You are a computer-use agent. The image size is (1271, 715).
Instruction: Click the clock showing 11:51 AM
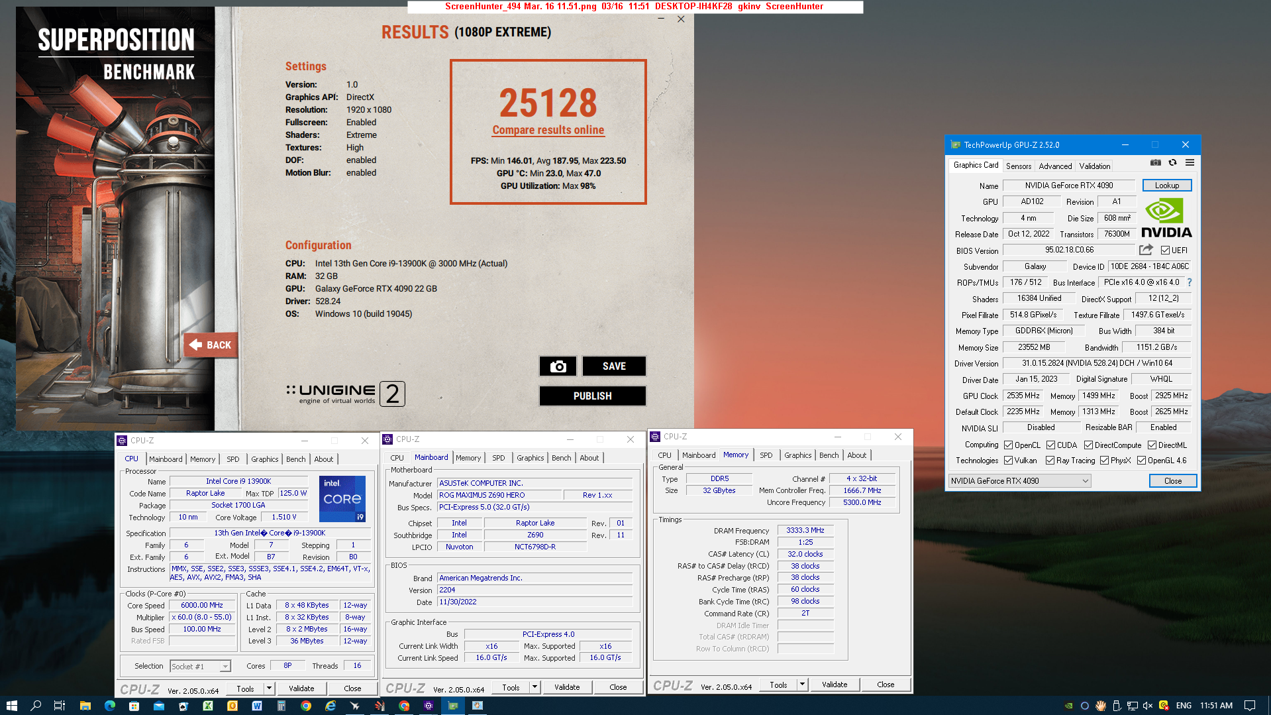coord(1216,706)
